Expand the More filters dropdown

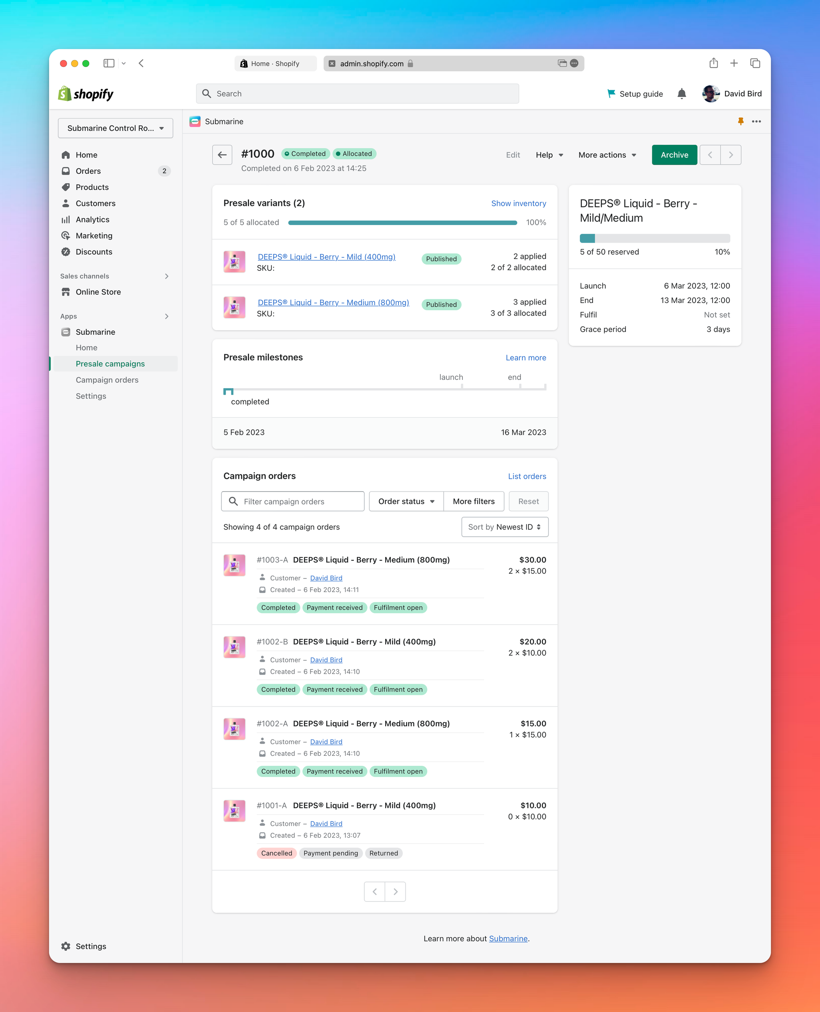tap(474, 501)
